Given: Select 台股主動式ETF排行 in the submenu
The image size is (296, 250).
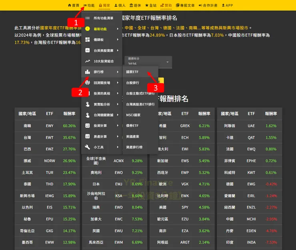Looking at the screenshot, I should click(x=140, y=93).
